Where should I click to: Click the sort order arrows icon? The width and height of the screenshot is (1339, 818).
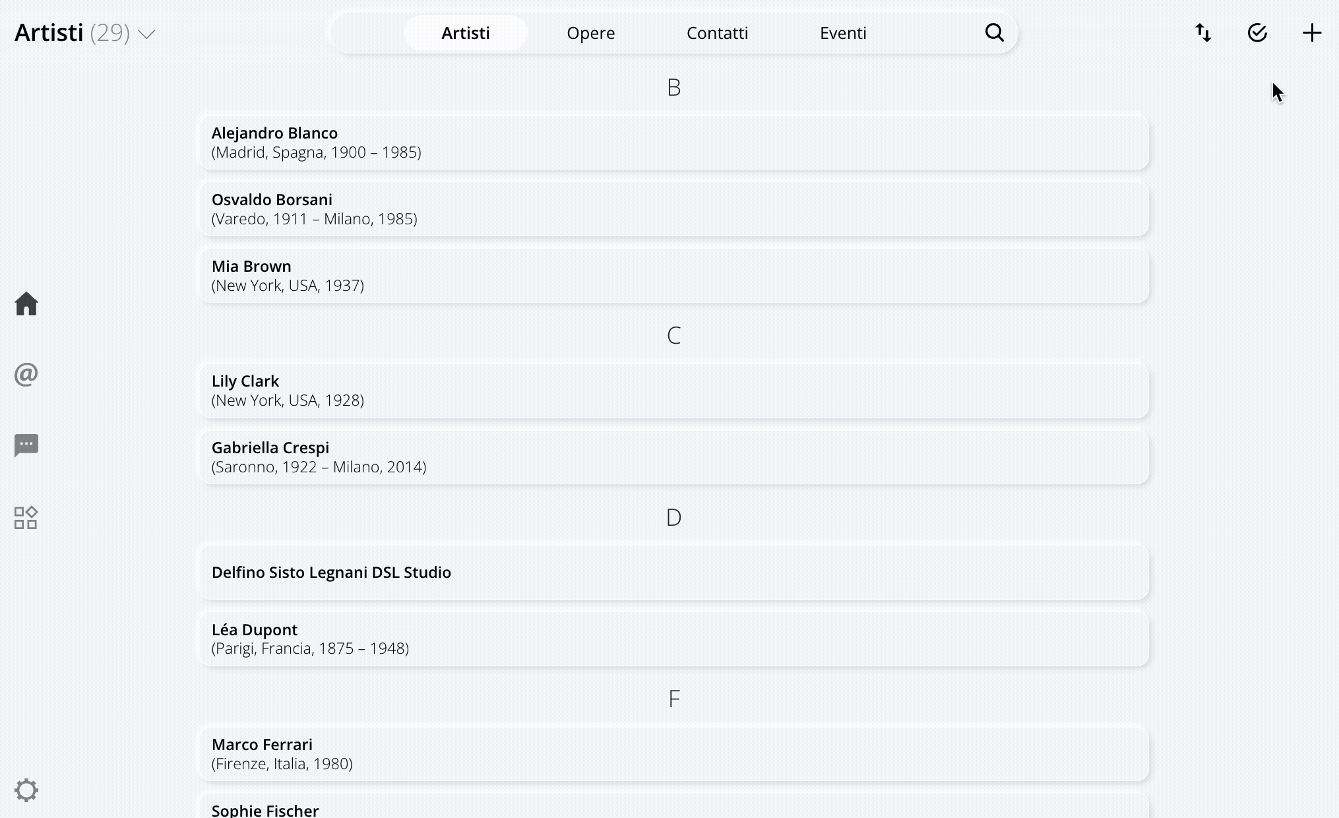(x=1203, y=33)
